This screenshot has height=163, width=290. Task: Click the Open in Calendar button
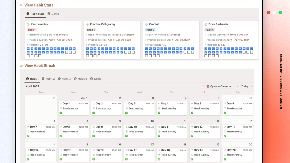pos(219,86)
